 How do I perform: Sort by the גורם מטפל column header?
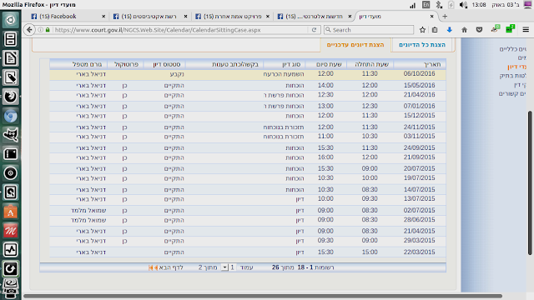coord(87,64)
